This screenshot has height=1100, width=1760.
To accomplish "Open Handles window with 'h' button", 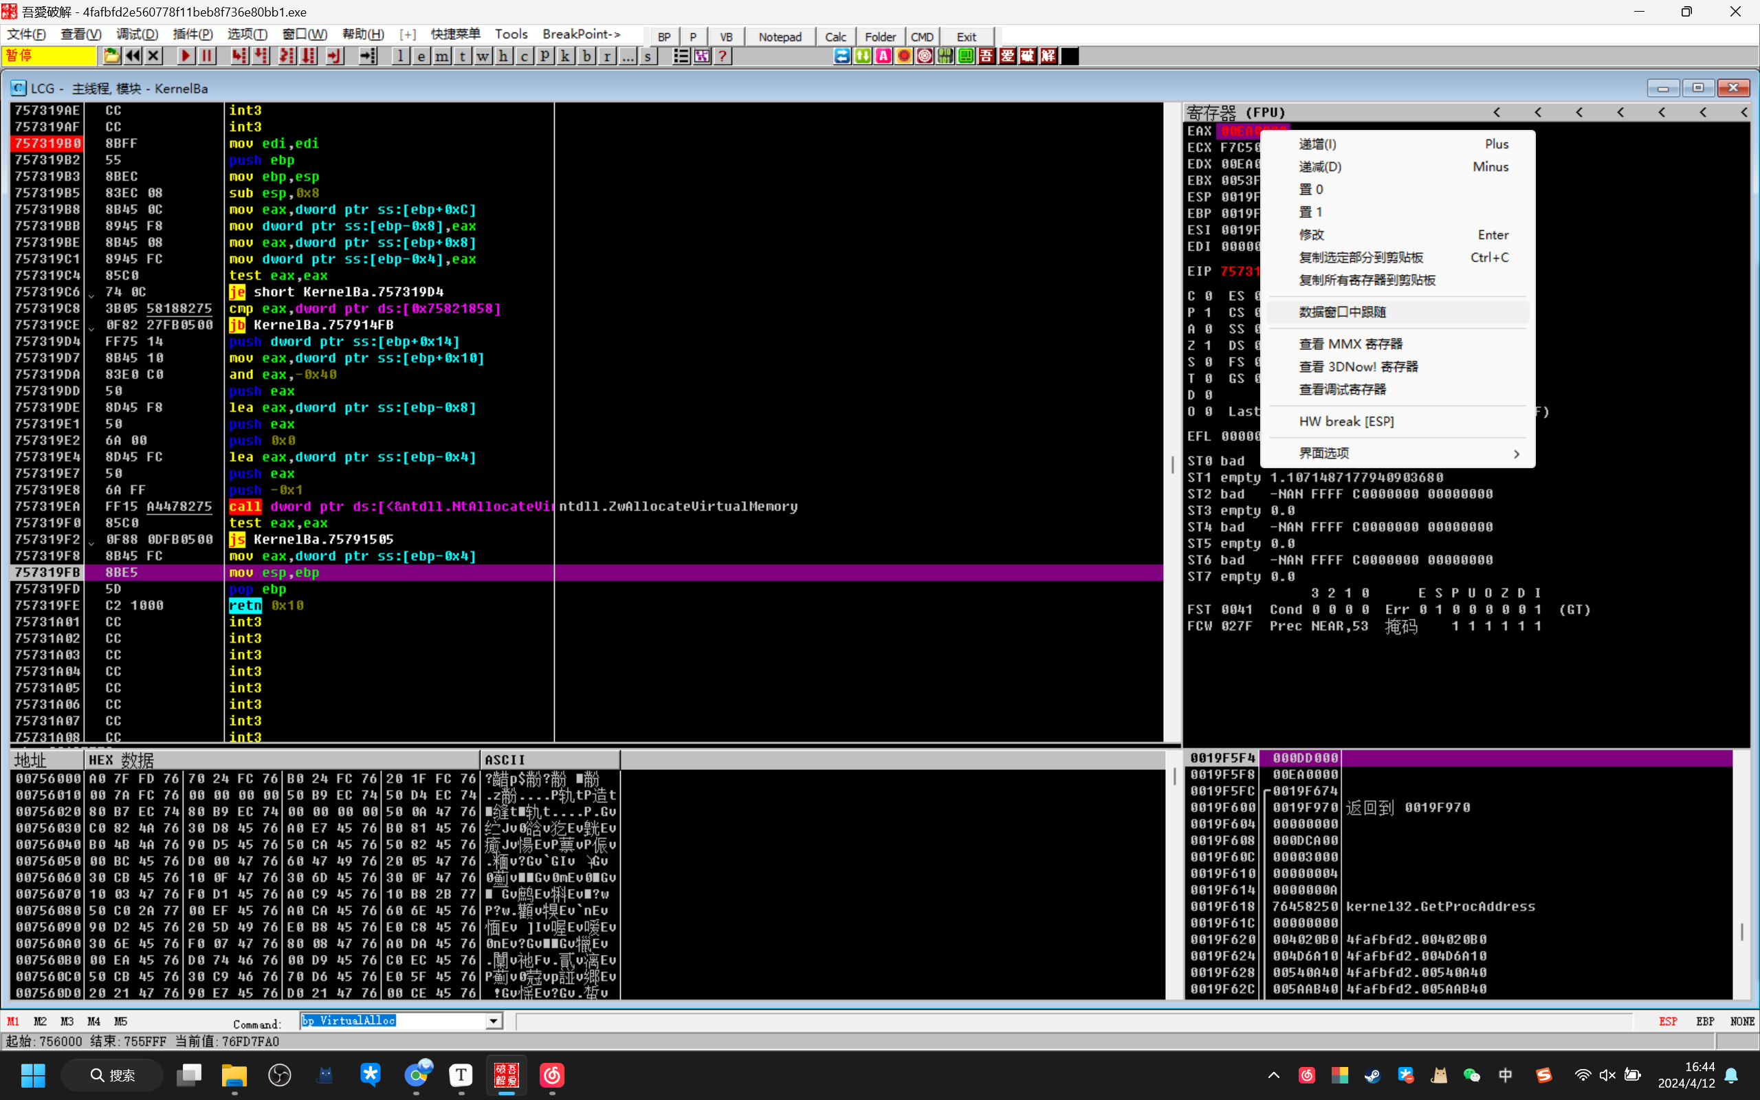I will coord(503,56).
